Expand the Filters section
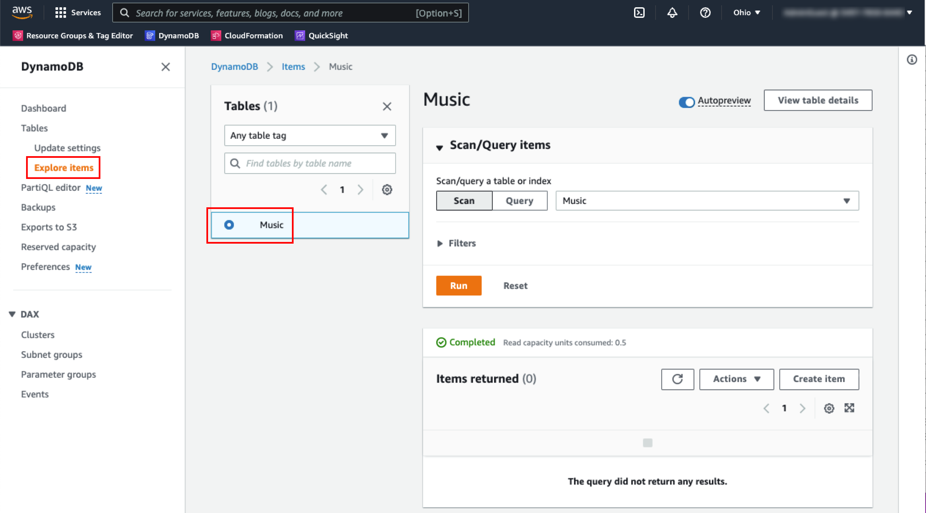The width and height of the screenshot is (926, 513). click(456, 243)
